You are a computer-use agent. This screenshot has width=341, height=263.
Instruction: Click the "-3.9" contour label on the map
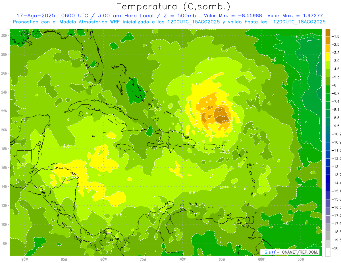coord(196,85)
